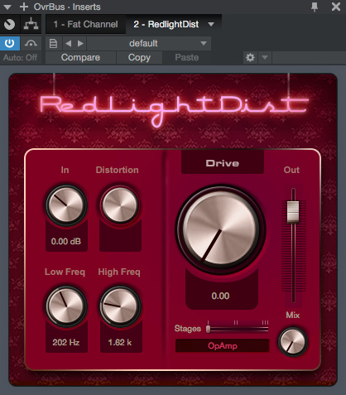The height and width of the screenshot is (395, 346).
Task: Click the Low Freq knob
Action: click(66, 306)
